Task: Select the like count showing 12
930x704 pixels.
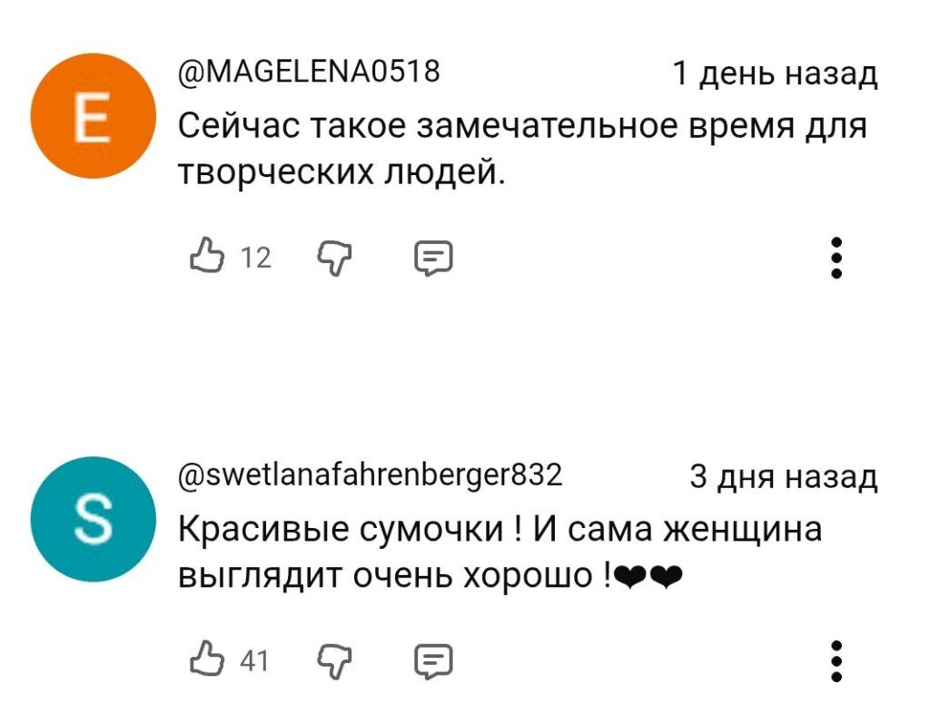Action: [x=256, y=258]
